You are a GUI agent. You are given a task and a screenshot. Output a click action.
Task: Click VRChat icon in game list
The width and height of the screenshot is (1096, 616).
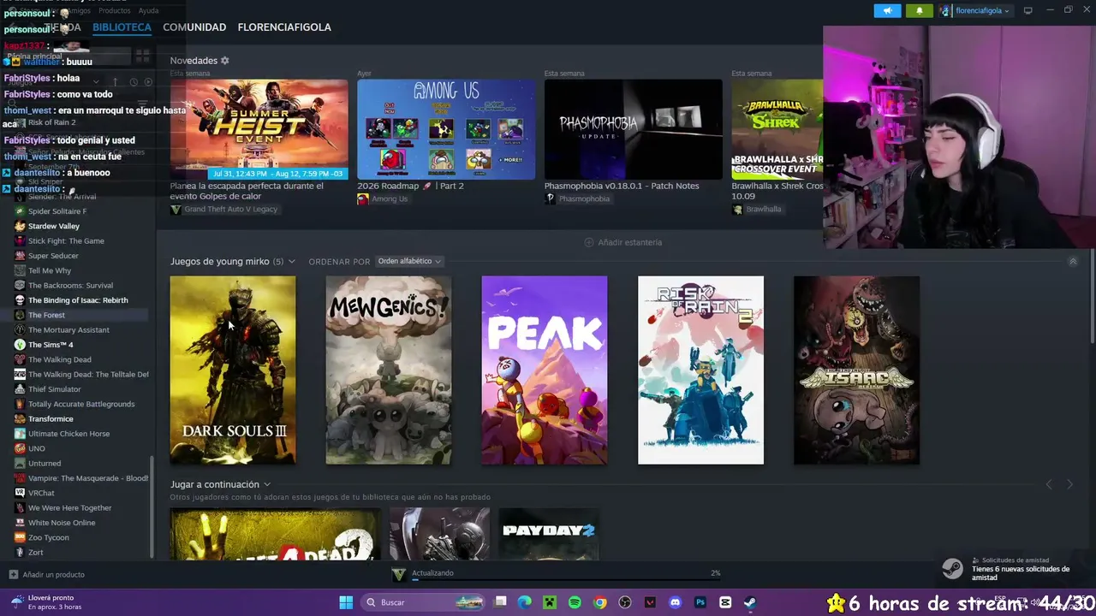pos(20,493)
